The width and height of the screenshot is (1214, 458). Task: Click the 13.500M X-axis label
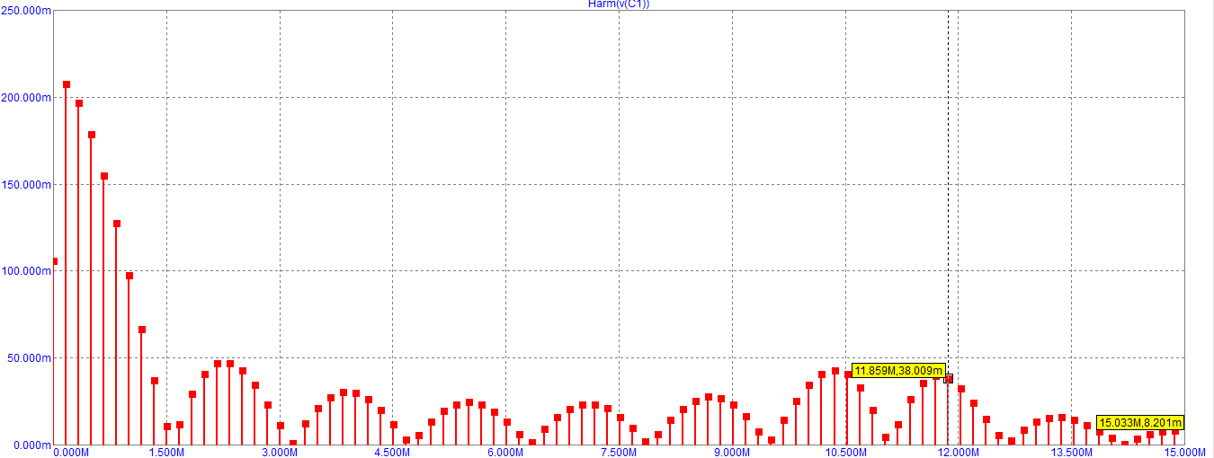[x=1071, y=452]
